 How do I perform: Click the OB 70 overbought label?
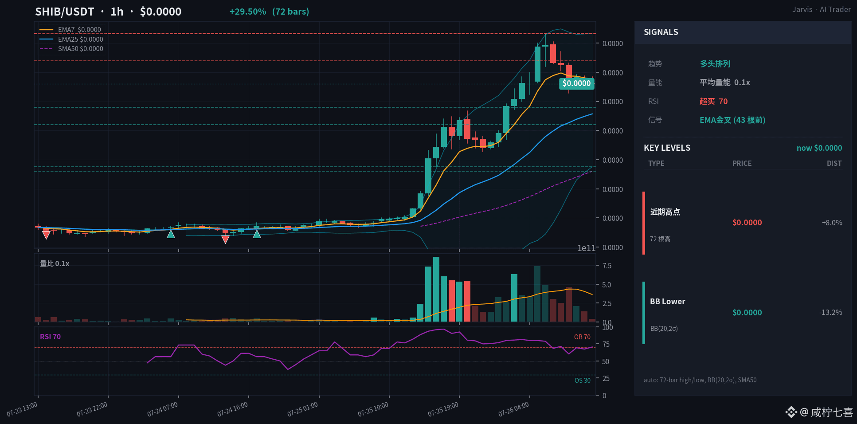click(582, 337)
